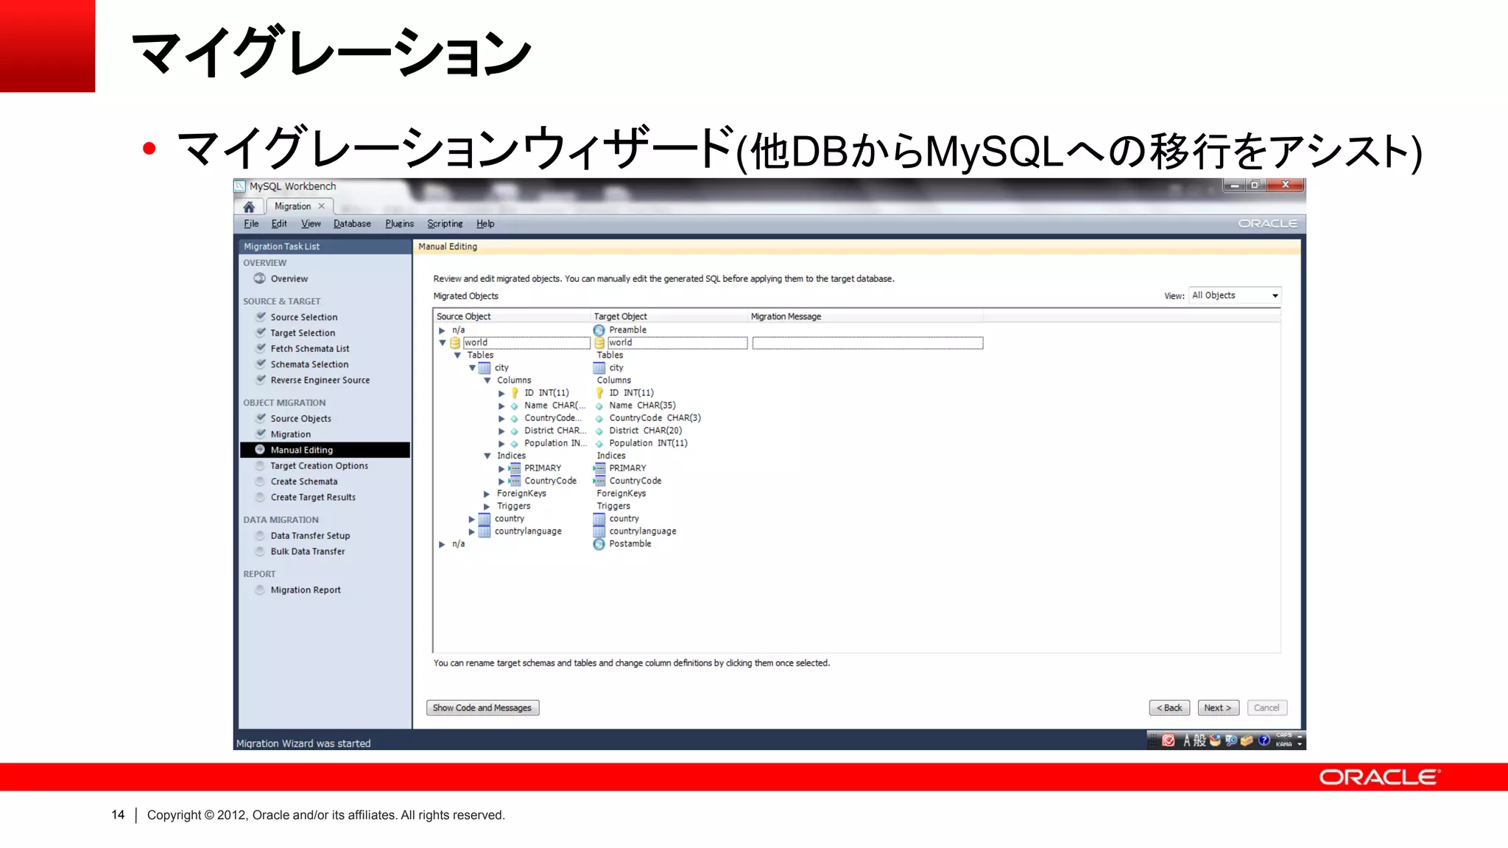
Task: Click the Cancel button
Action: pos(1267,708)
